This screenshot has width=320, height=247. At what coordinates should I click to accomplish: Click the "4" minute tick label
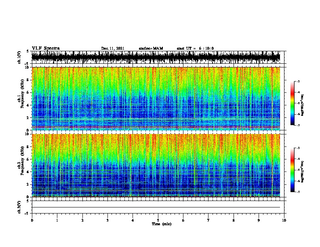point(133,220)
